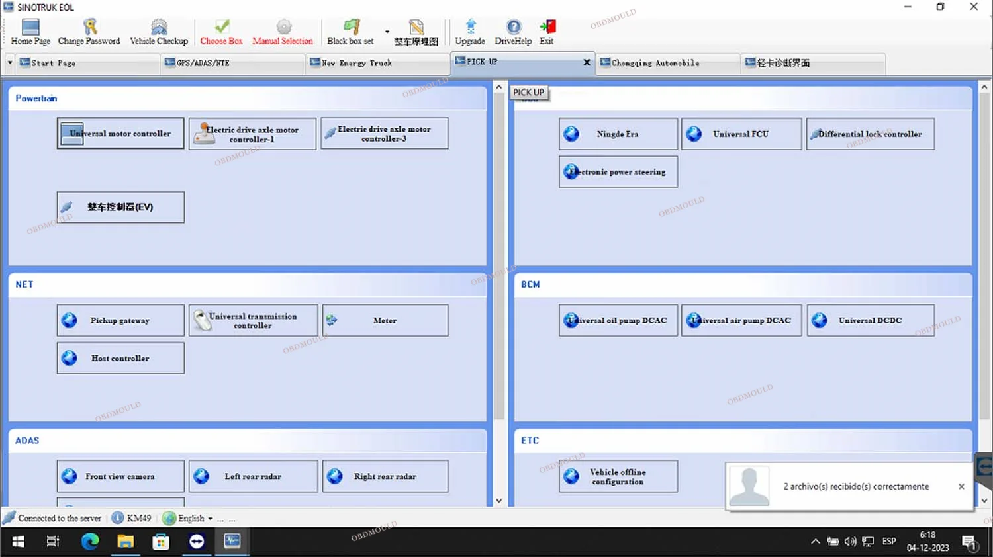Switch to the GPS/ADAS/NTE tab
The image size is (993, 557).
click(x=203, y=63)
